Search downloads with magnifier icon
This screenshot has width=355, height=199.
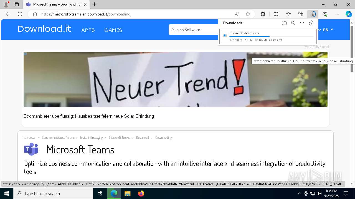coord(293,23)
